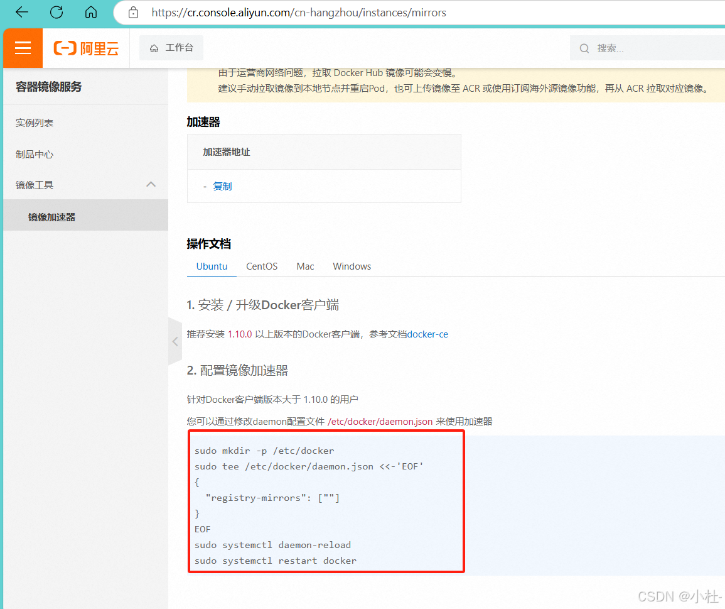Switch to the Mac tab
Screen dimensions: 725x609
(x=305, y=266)
